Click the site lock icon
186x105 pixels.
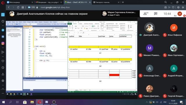coord(37,7)
